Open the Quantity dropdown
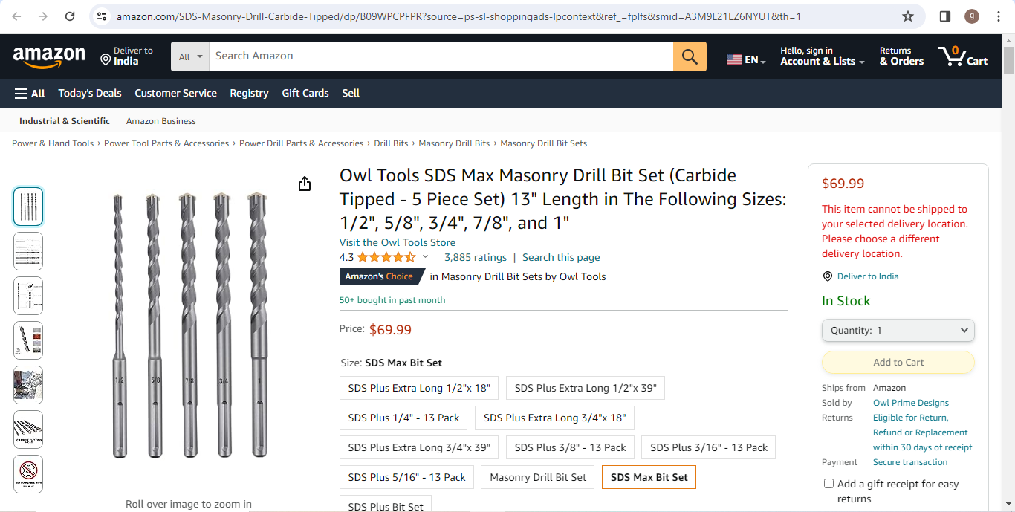This screenshot has width=1015, height=512. click(x=898, y=330)
